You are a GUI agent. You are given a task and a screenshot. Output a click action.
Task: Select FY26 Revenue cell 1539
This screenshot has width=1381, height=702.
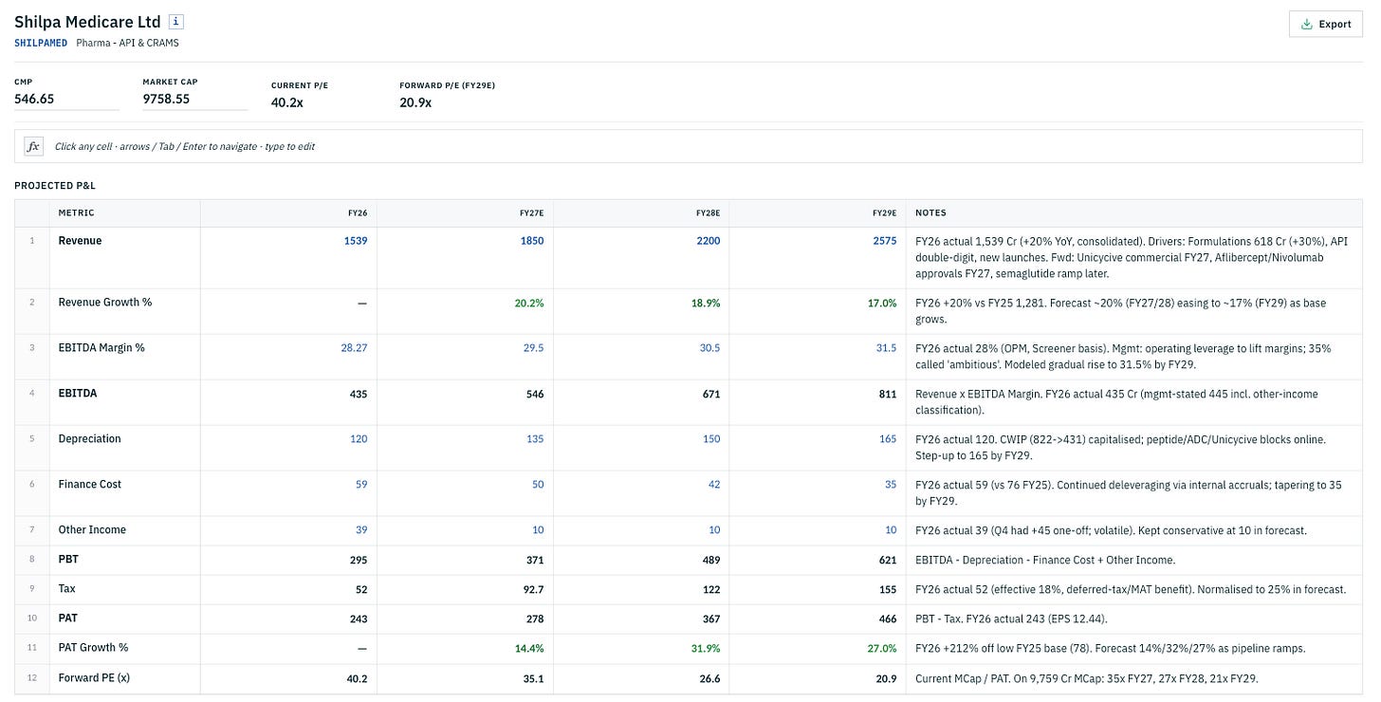pyautogui.click(x=288, y=257)
